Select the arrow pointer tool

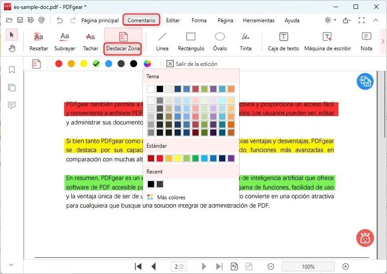tap(12, 35)
